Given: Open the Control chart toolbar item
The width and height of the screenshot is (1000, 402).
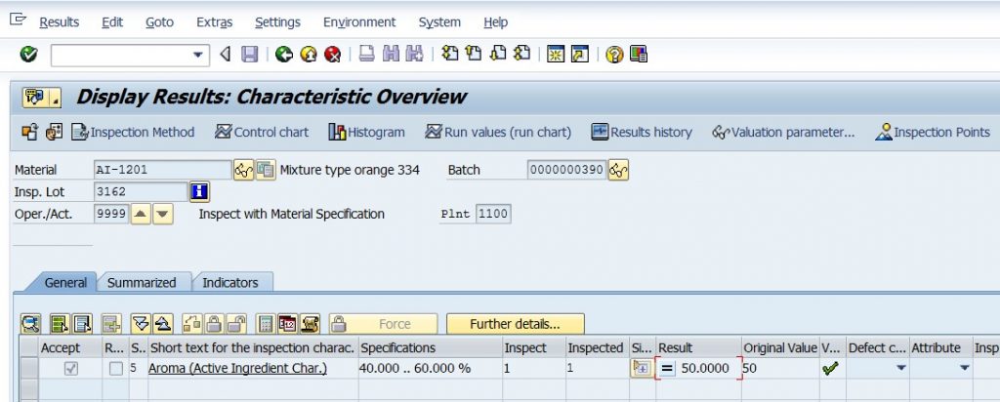Looking at the screenshot, I should click(x=262, y=132).
